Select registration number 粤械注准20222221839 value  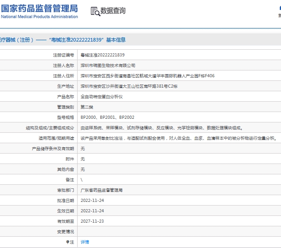(102, 55)
